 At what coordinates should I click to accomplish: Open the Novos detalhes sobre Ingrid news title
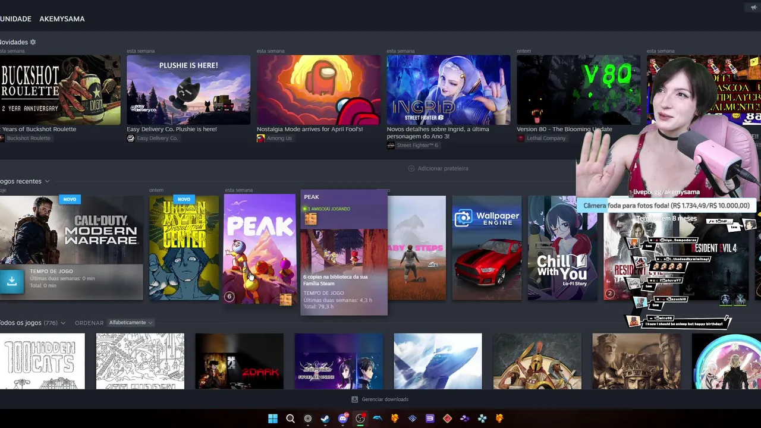pyautogui.click(x=438, y=133)
